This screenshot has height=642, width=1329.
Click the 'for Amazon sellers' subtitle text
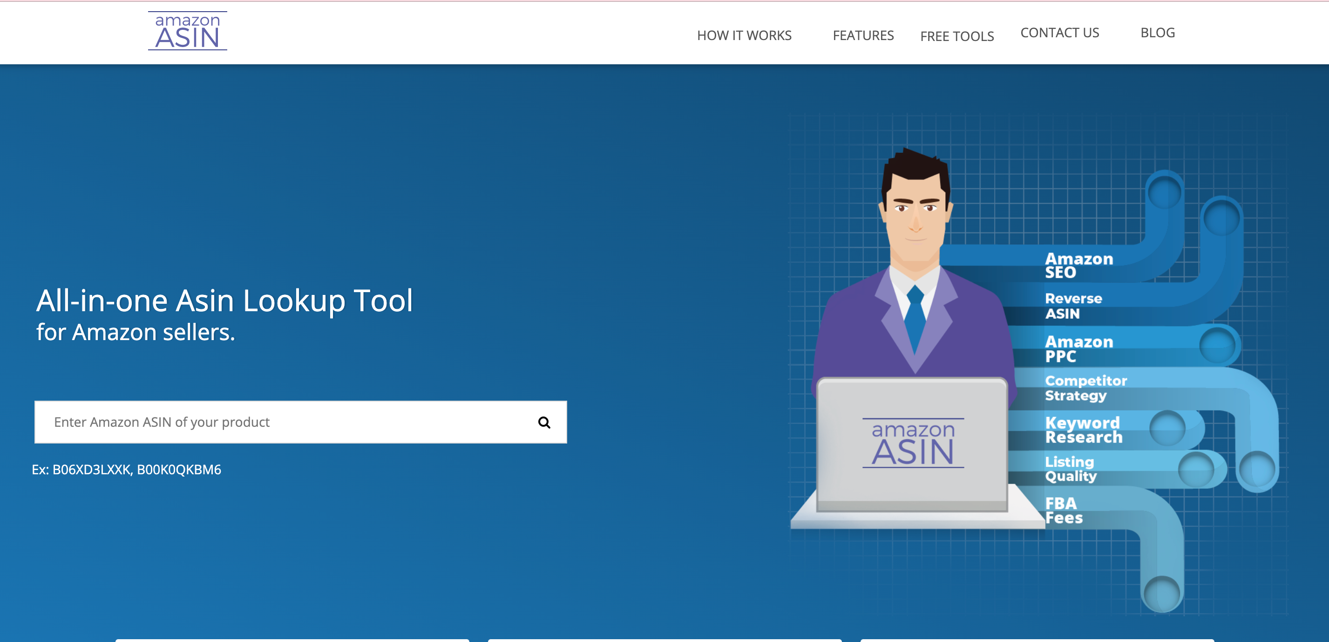[136, 332]
